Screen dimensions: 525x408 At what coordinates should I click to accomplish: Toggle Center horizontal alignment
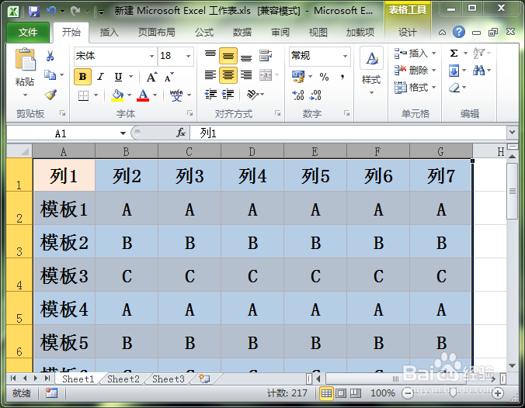coord(228,75)
